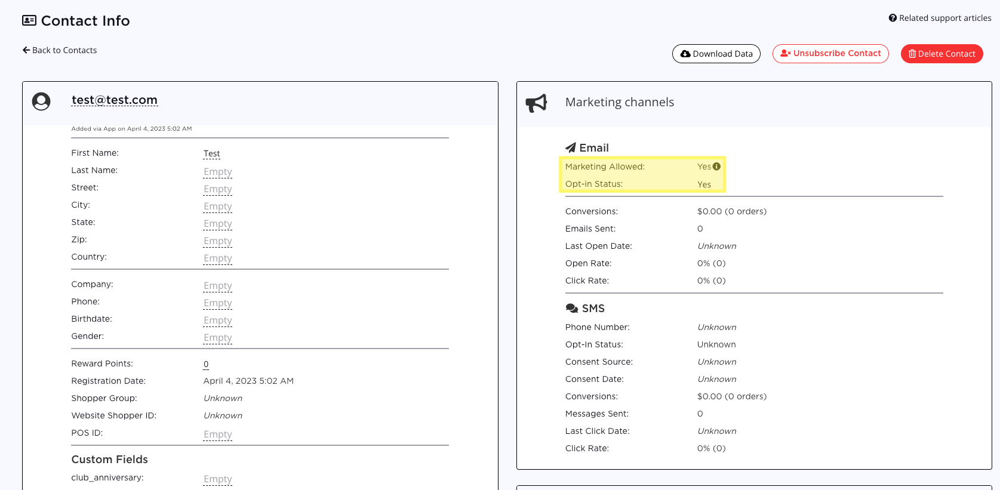1000x490 pixels.
Task: Edit the empty Phone field
Action: pyautogui.click(x=217, y=303)
